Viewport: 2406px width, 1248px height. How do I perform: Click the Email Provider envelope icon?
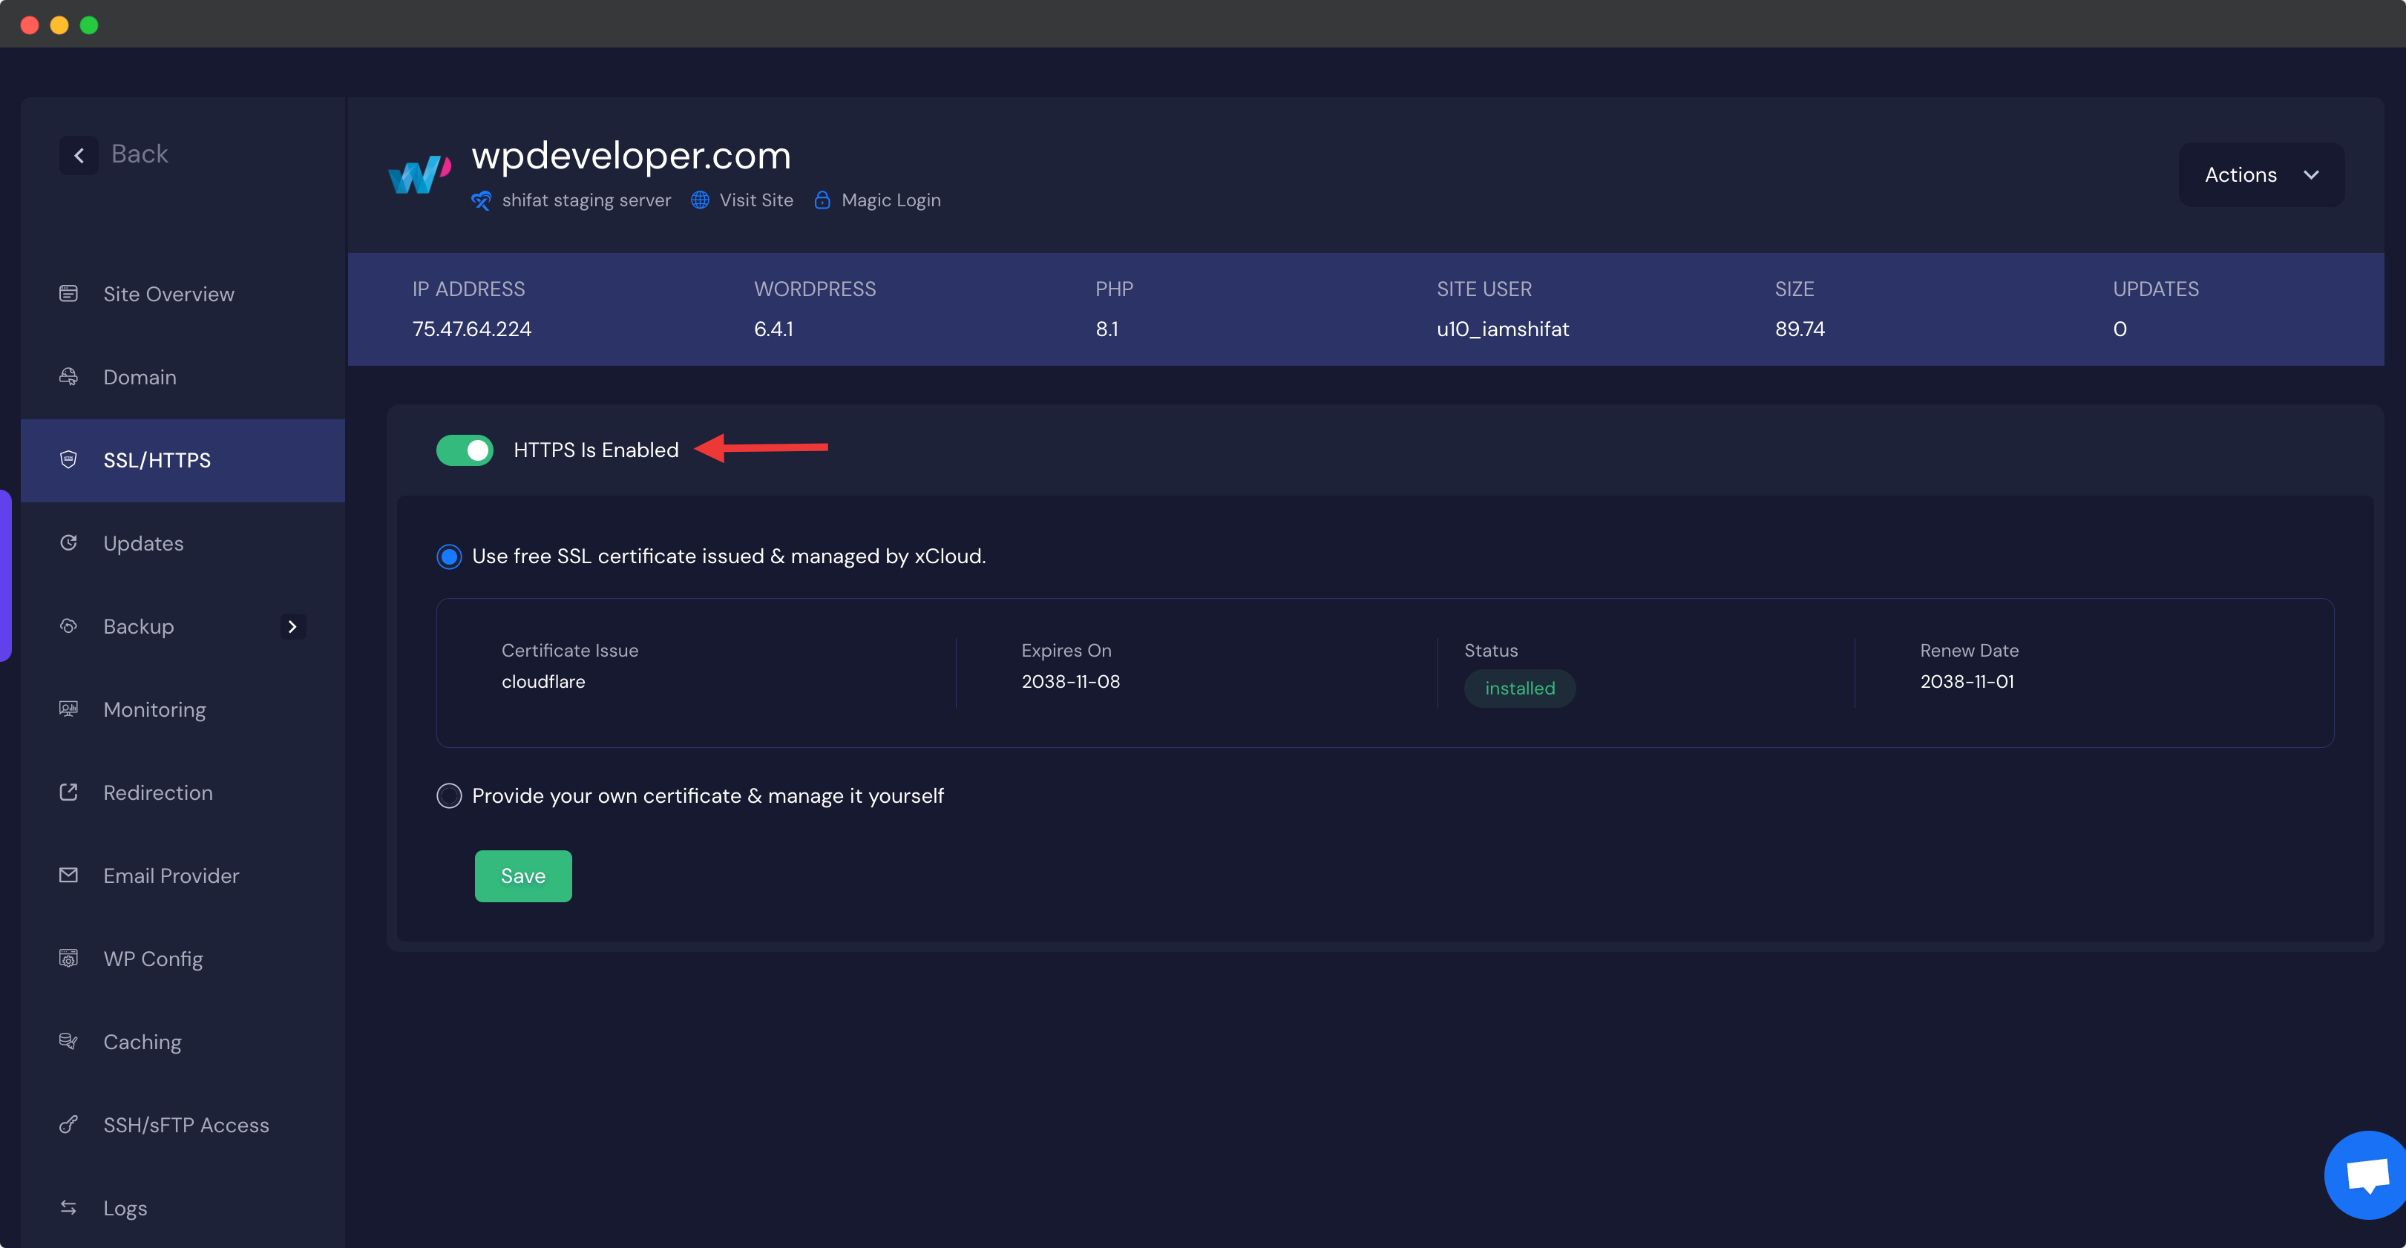click(x=69, y=876)
